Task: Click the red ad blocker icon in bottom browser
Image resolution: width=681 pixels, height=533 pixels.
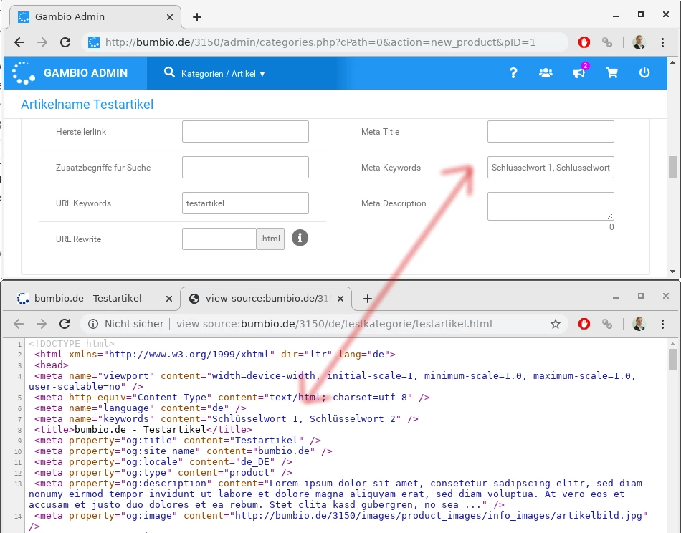Action: pyautogui.click(x=584, y=324)
